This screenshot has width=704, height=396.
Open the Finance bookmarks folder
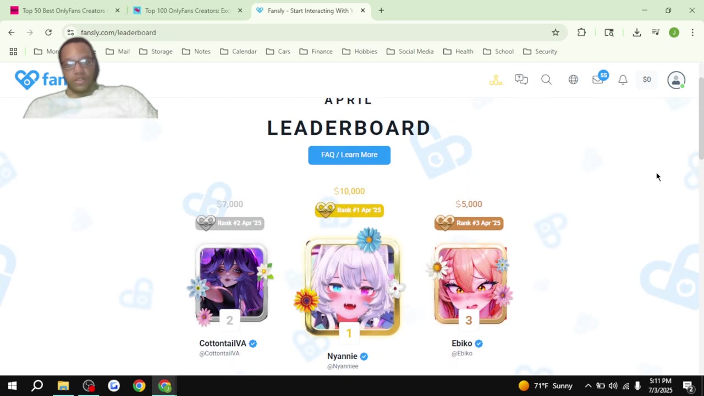[316, 51]
